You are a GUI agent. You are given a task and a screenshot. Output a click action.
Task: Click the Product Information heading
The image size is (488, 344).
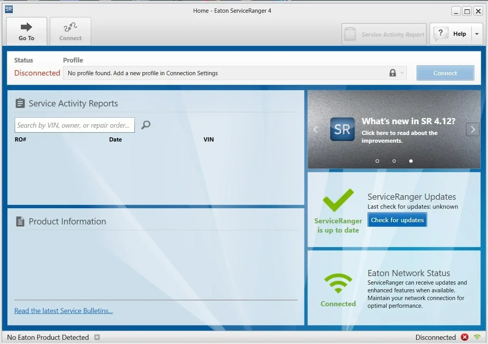(67, 221)
